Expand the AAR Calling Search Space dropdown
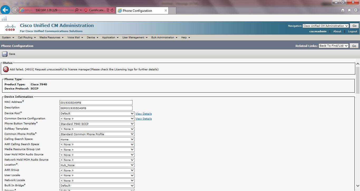 click(97, 144)
